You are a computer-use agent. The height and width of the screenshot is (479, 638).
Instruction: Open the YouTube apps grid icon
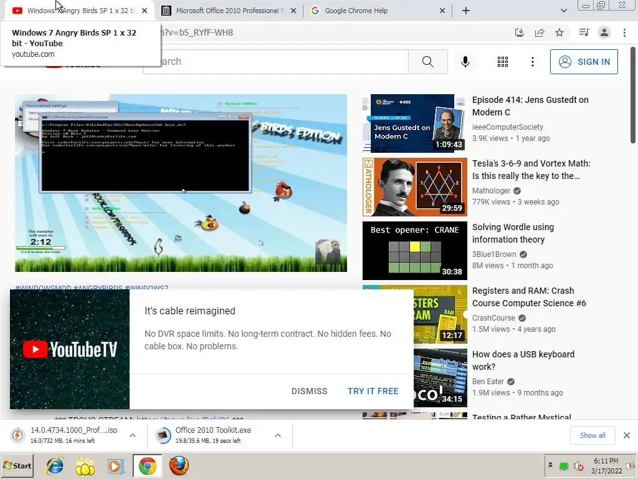coord(503,62)
